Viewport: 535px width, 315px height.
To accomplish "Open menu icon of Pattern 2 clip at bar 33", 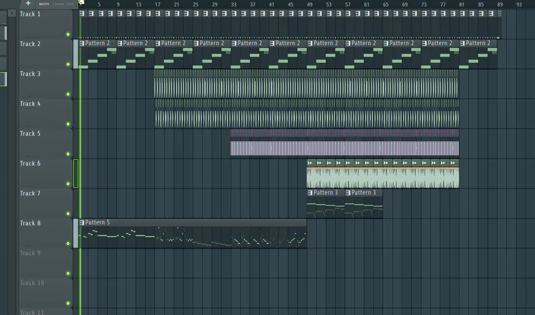I will 234,43.
